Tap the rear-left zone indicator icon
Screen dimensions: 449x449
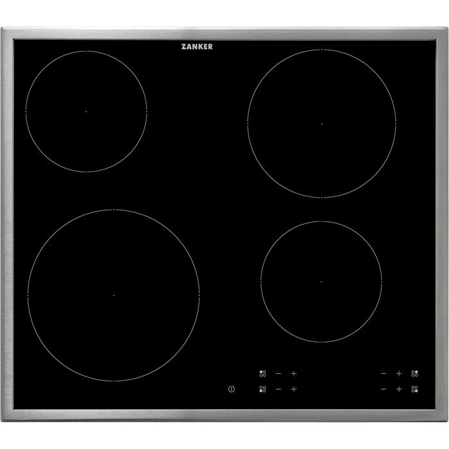click(x=262, y=373)
